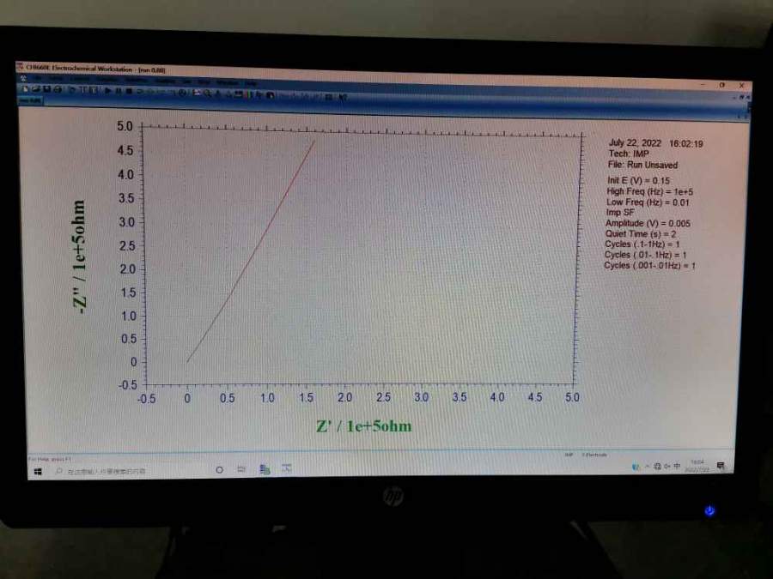Viewport: 773px width, 579px height.
Task: Click the Save data toolbar icon
Action: pos(47,89)
